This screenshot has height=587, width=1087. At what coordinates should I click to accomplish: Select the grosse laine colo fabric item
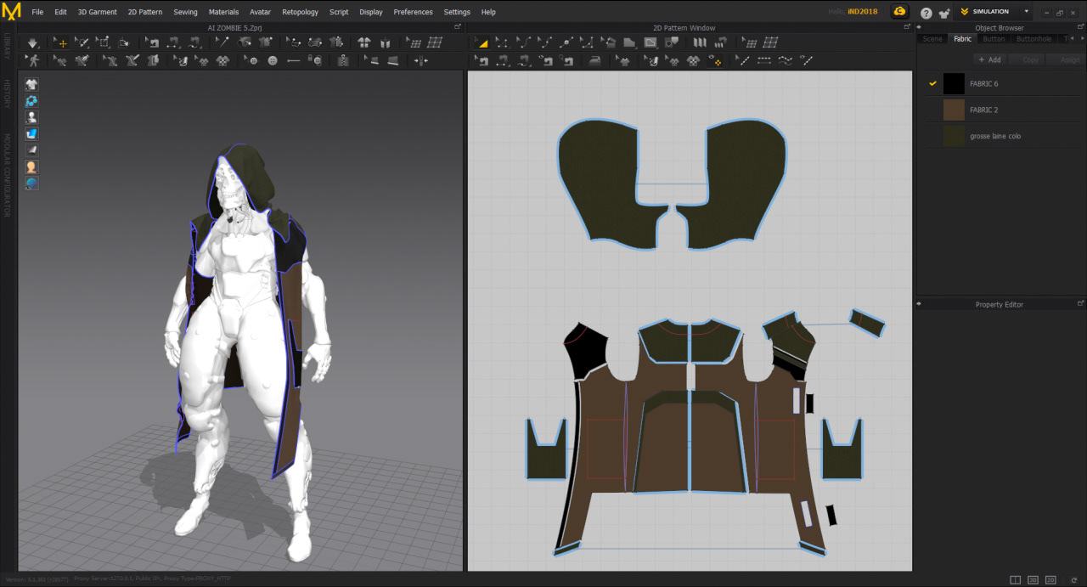994,136
